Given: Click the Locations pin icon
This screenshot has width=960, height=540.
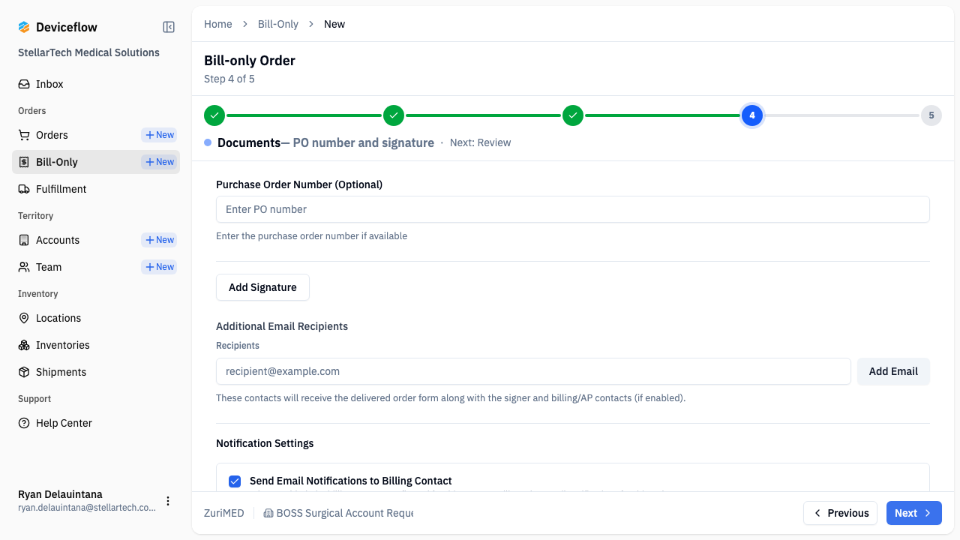Looking at the screenshot, I should [24, 318].
